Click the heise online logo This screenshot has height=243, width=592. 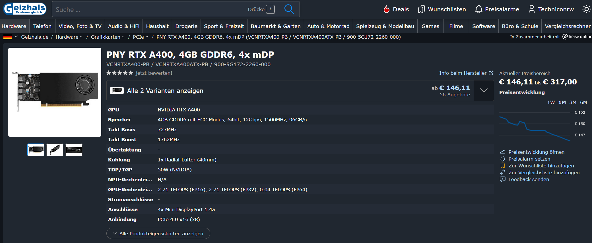(577, 37)
